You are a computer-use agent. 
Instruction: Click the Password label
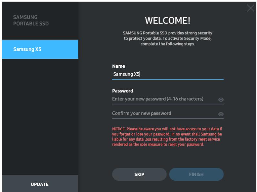point(123,91)
